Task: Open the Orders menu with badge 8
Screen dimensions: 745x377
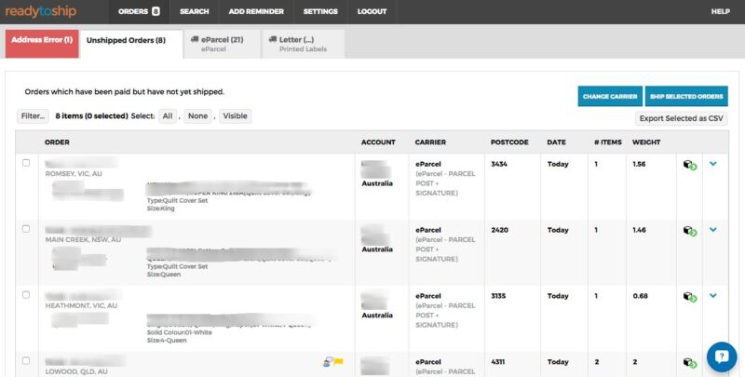Action: (x=139, y=11)
